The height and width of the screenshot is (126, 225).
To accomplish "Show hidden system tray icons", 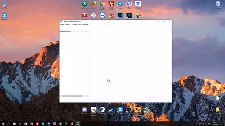I will click(197, 124).
